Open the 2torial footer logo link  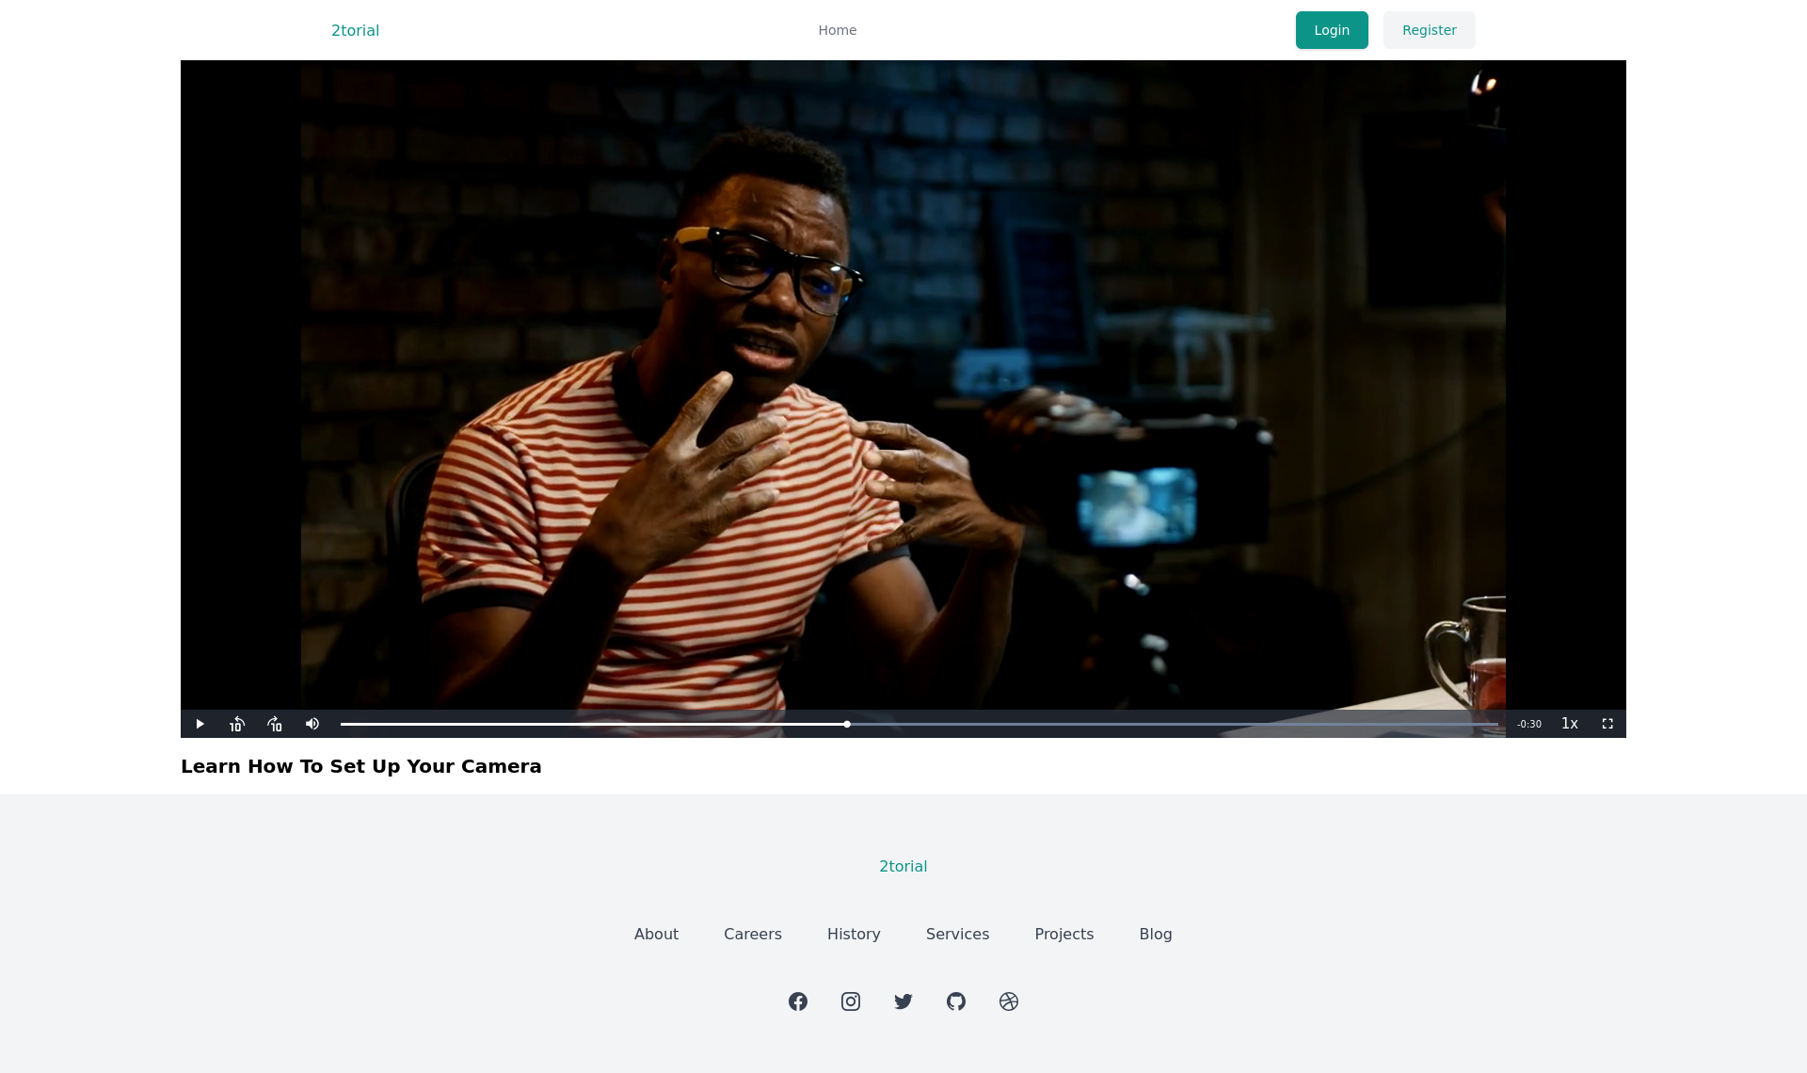click(903, 866)
